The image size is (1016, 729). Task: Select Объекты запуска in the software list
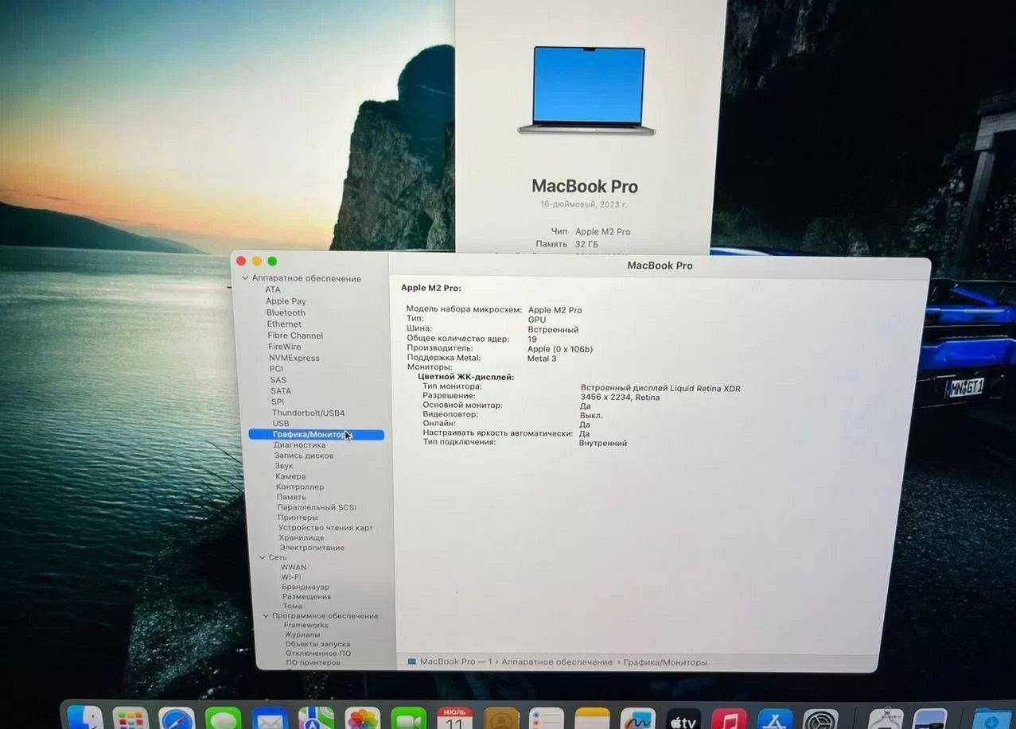317,644
